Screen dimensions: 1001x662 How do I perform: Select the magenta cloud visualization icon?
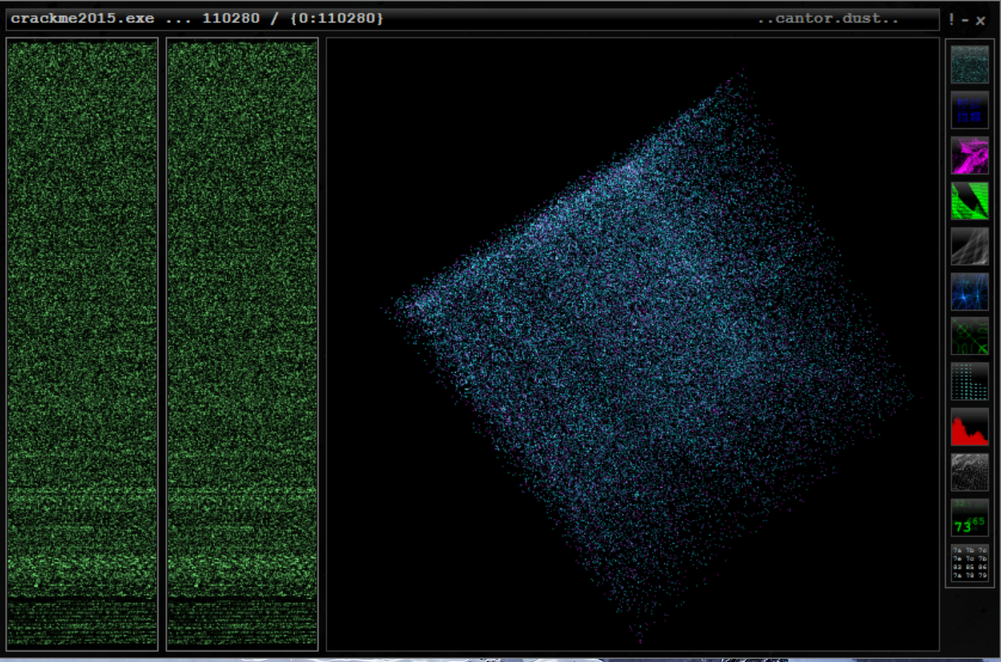(969, 155)
